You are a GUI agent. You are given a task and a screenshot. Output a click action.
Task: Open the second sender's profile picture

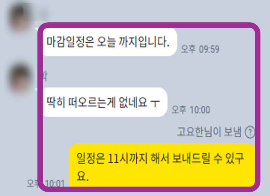20,78
